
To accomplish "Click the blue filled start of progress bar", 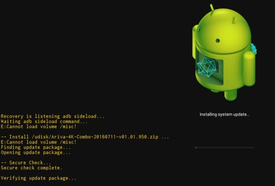I will (195, 148).
